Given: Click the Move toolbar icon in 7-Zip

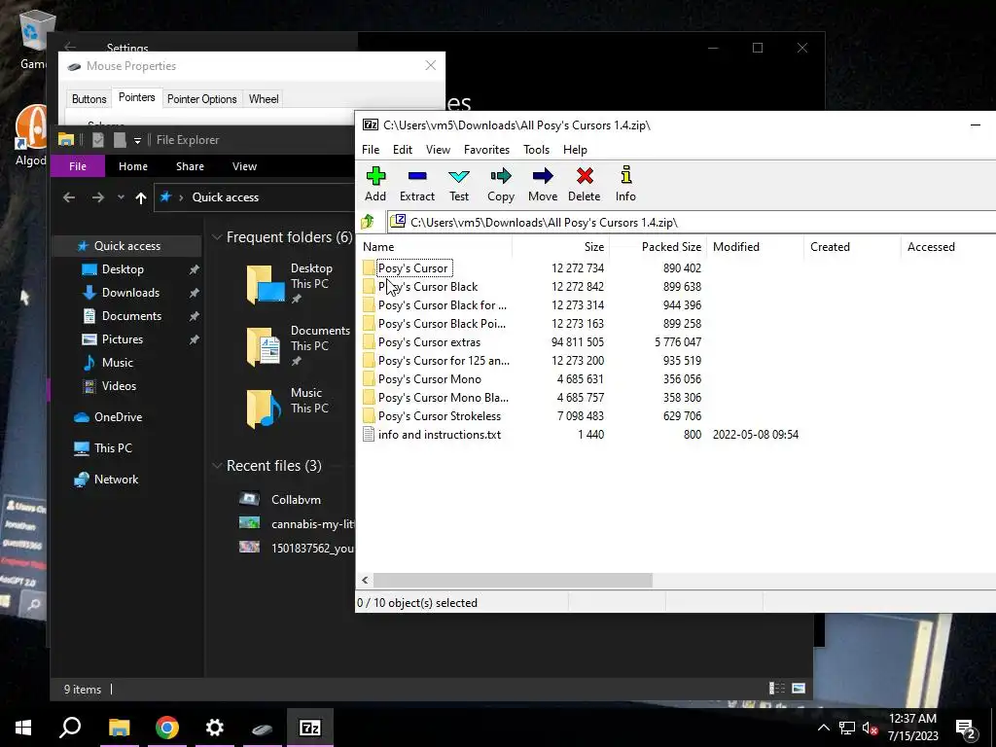Looking at the screenshot, I should click(x=543, y=176).
